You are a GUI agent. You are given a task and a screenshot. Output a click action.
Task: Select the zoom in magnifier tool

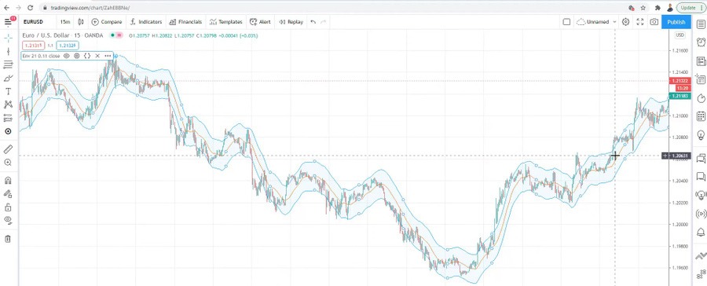pyautogui.click(x=8, y=163)
